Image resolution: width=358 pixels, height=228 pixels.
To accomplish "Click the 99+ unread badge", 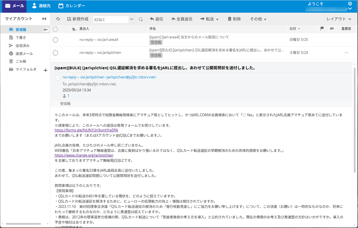I will pos(46,30).
